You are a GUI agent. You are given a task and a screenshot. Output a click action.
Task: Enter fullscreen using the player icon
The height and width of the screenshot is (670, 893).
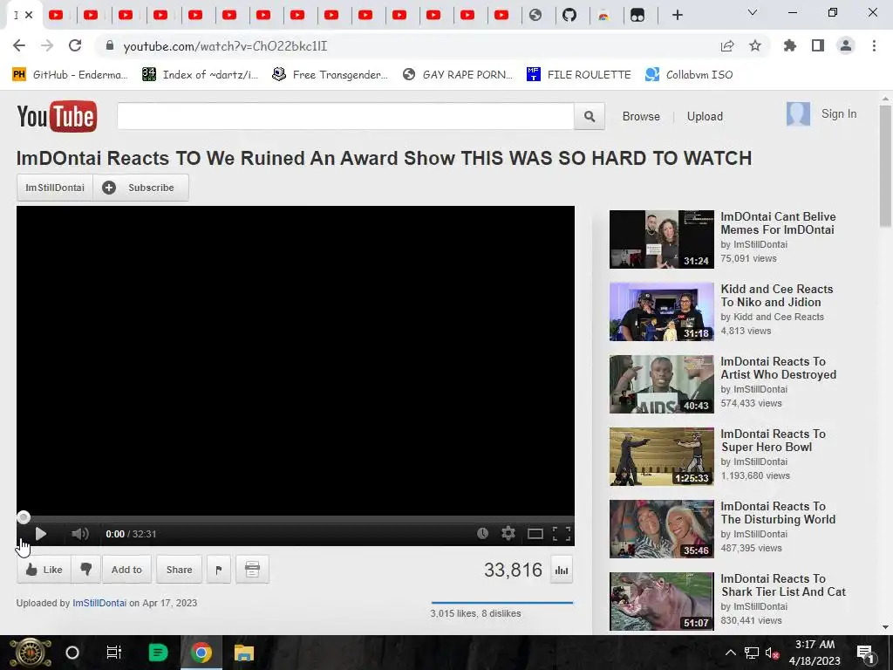[562, 534]
